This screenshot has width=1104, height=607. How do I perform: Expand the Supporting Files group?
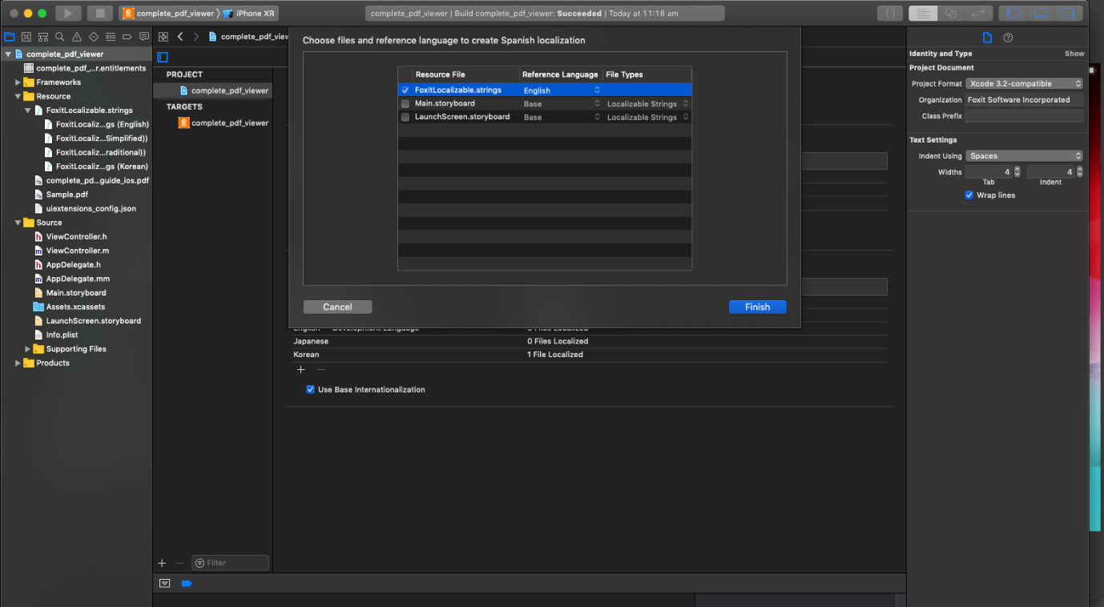click(28, 349)
